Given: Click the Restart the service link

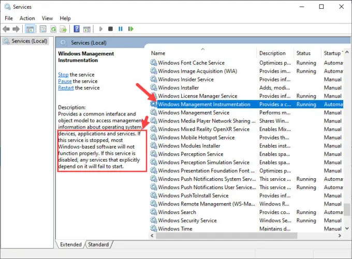Looking at the screenshot, I should point(66,88).
